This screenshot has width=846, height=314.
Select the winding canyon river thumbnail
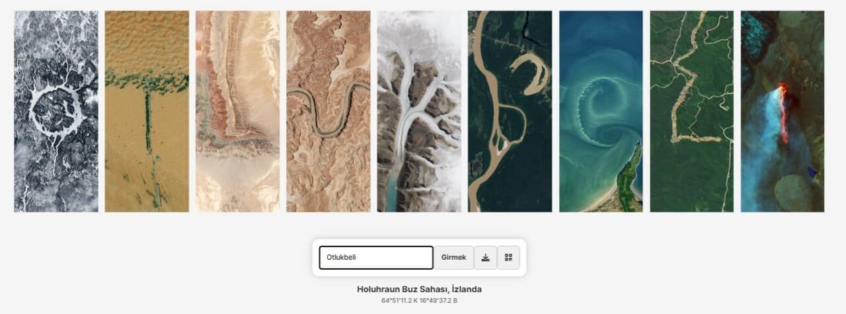tap(328, 111)
